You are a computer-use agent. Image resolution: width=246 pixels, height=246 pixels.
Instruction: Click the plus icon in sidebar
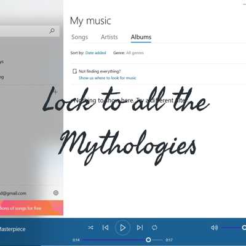pyautogui.click(x=55, y=92)
